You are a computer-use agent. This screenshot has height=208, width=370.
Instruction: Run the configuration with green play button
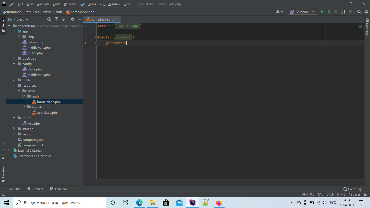(322, 12)
